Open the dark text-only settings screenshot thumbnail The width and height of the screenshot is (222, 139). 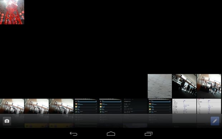[135, 106]
